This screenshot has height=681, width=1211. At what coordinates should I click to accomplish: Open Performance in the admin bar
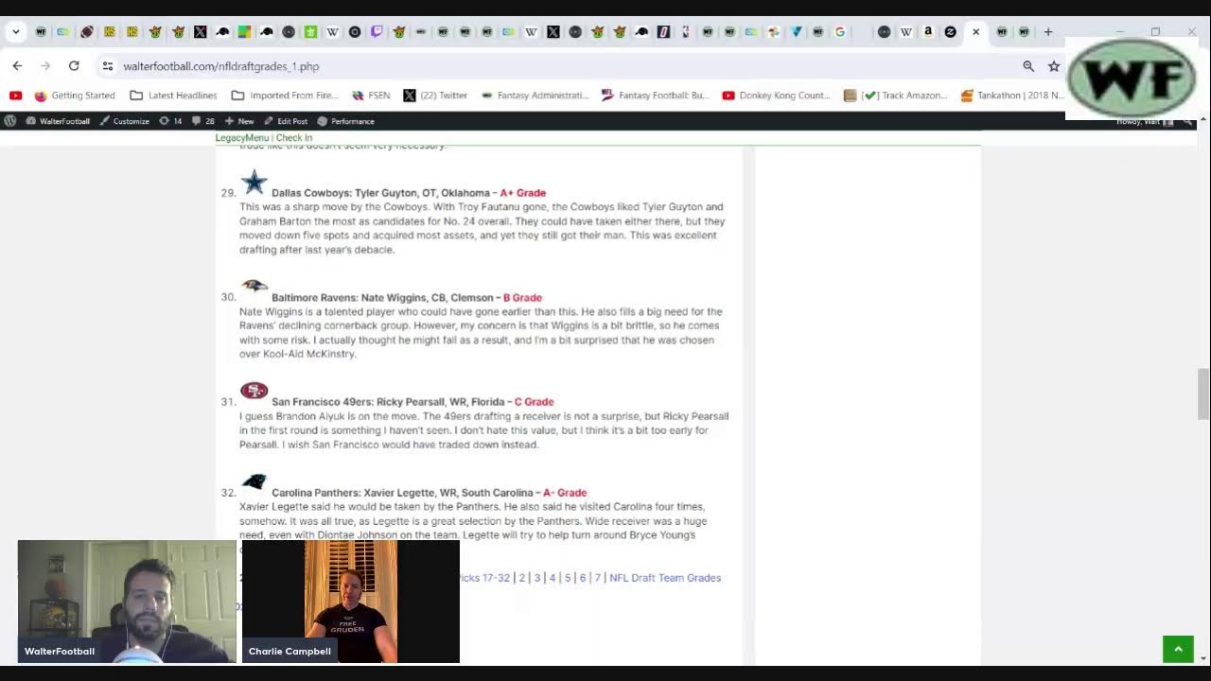click(345, 121)
